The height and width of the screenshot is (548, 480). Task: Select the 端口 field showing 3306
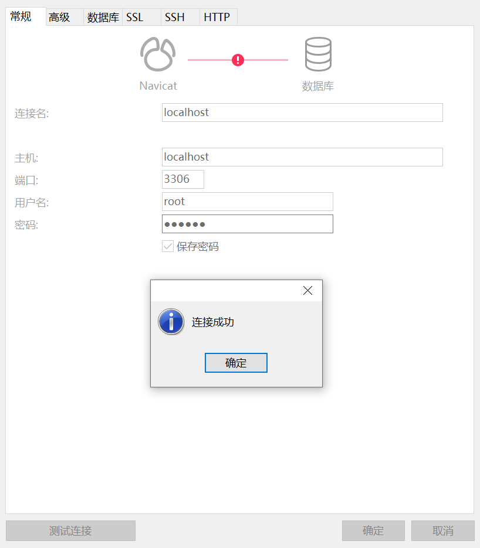point(182,179)
